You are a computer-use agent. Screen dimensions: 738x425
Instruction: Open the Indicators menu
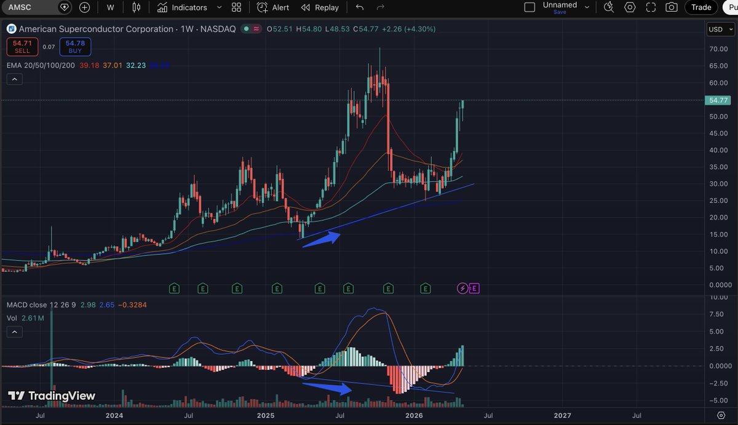[182, 7]
